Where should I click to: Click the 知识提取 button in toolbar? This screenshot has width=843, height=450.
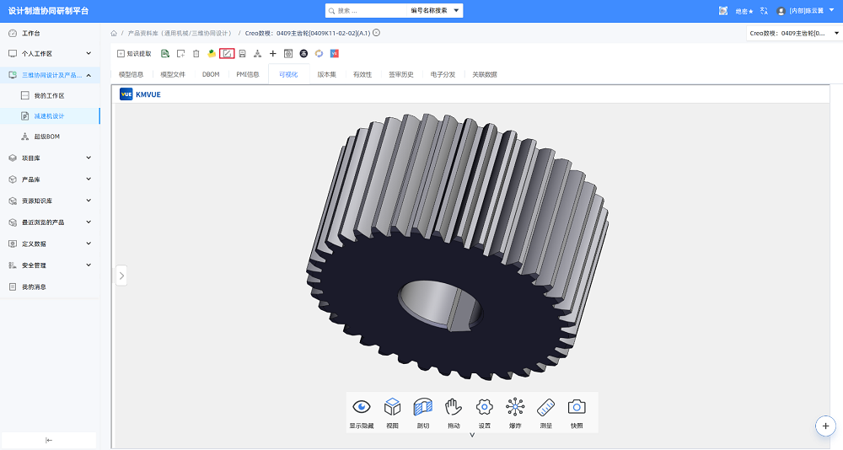coord(134,54)
